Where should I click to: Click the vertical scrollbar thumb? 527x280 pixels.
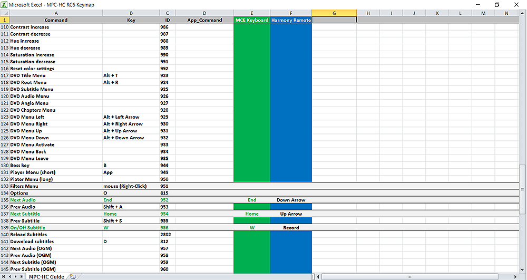(x=522, y=189)
